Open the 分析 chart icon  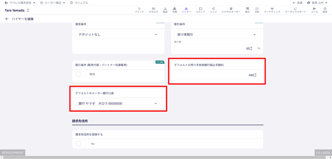(257, 10)
